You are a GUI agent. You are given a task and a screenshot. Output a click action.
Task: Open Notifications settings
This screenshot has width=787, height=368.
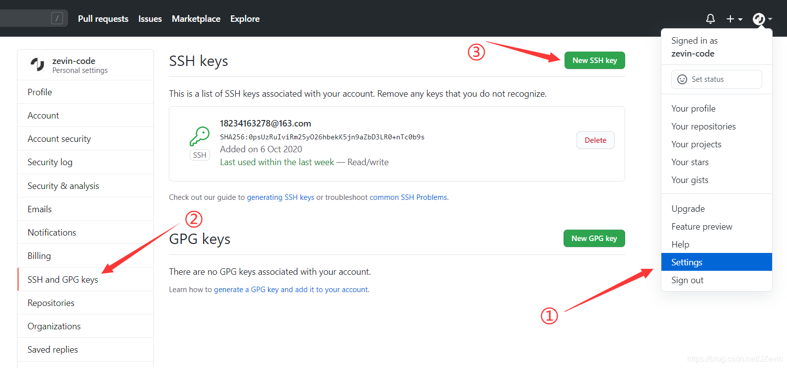[85, 233]
